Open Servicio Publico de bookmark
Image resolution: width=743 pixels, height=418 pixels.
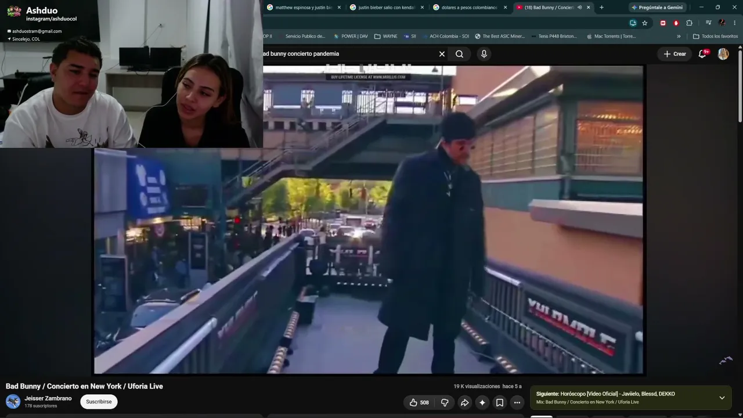pyautogui.click(x=305, y=36)
